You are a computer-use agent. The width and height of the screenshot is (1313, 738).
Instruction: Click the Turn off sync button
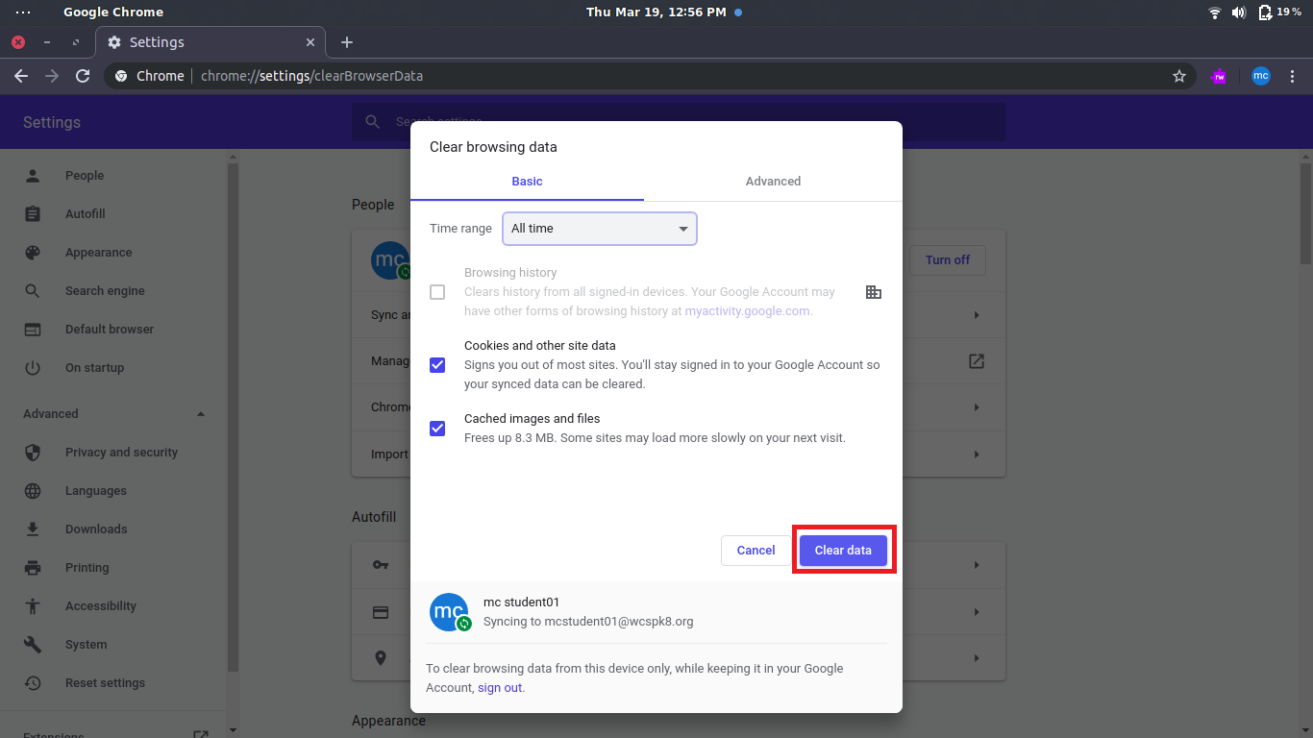pyautogui.click(x=948, y=260)
